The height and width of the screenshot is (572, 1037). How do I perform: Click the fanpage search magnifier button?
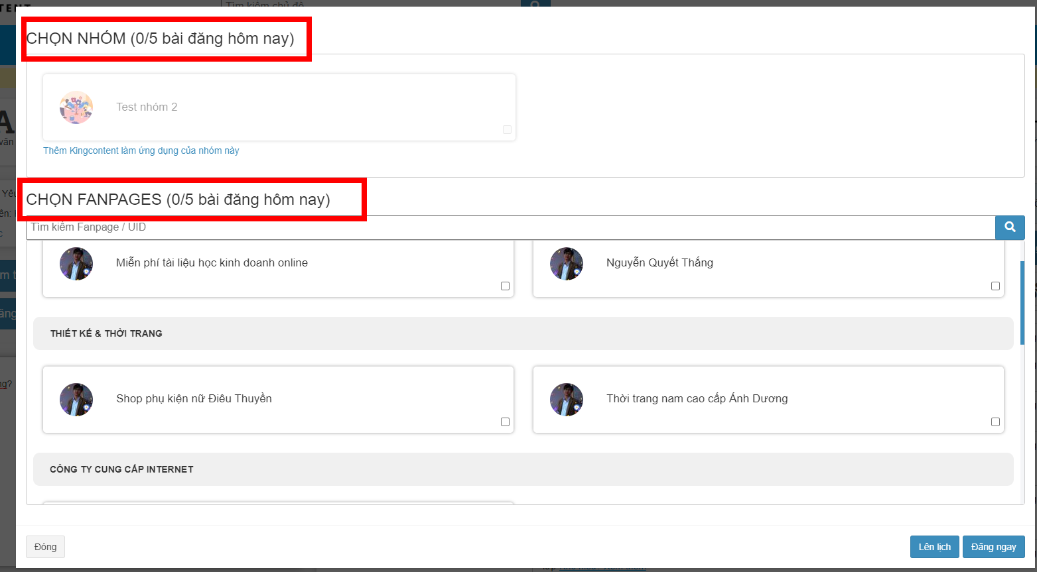[1010, 227]
